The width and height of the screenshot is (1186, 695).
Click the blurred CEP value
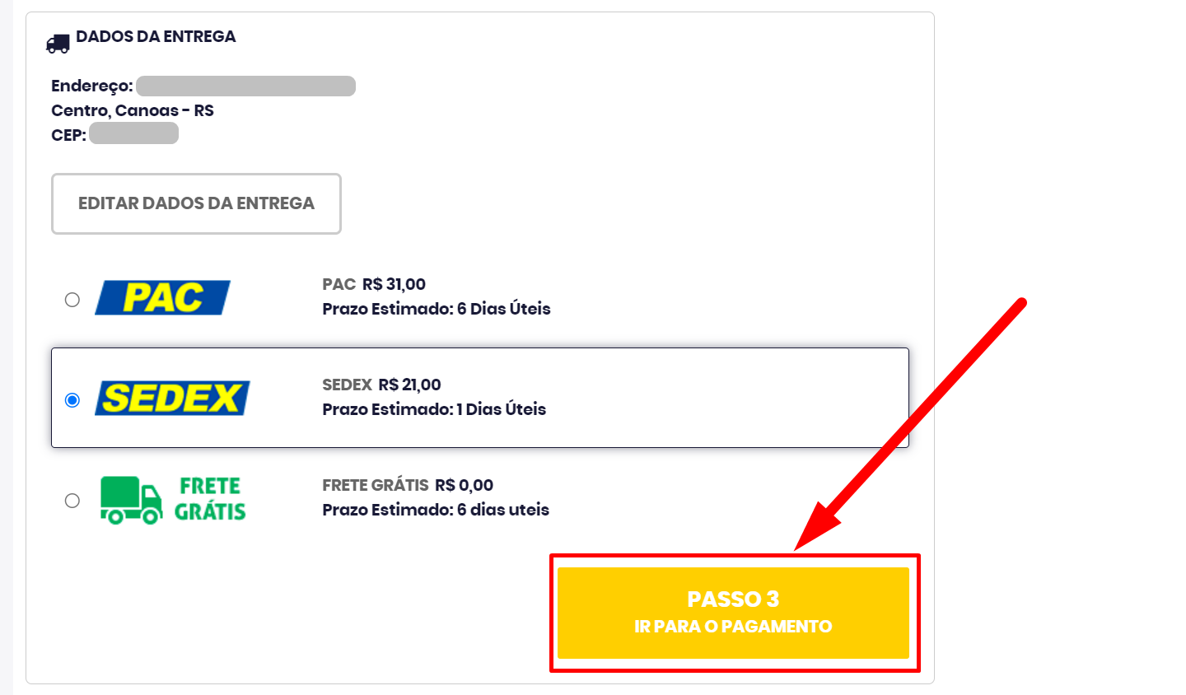point(133,133)
